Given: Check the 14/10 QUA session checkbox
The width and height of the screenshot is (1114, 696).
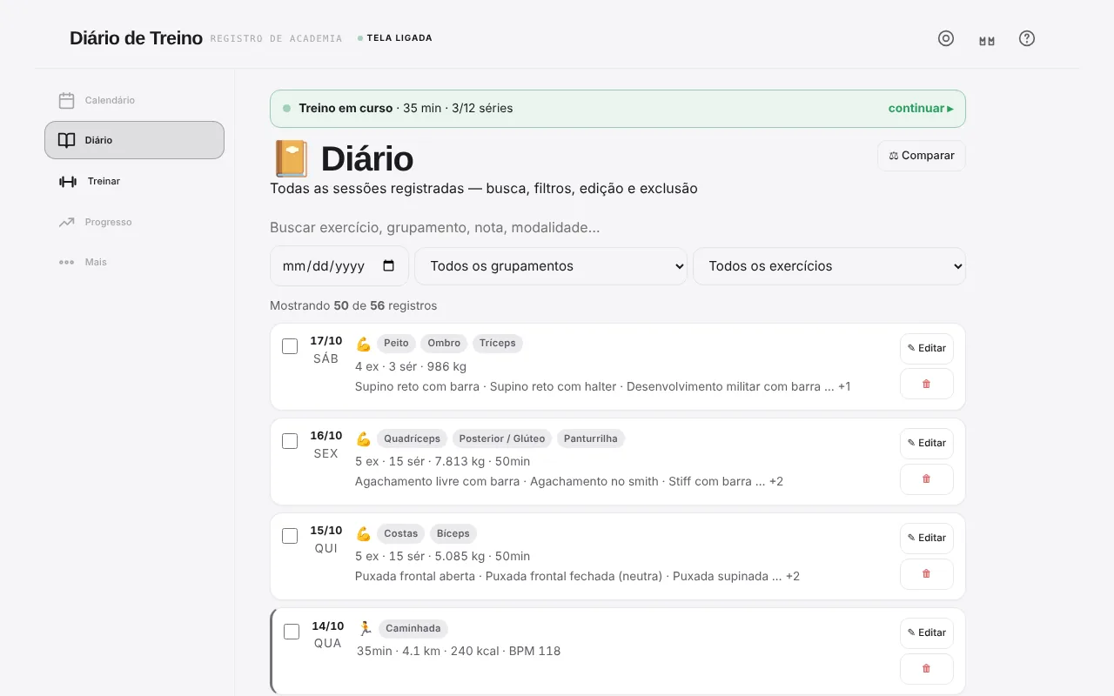Looking at the screenshot, I should coord(292,631).
